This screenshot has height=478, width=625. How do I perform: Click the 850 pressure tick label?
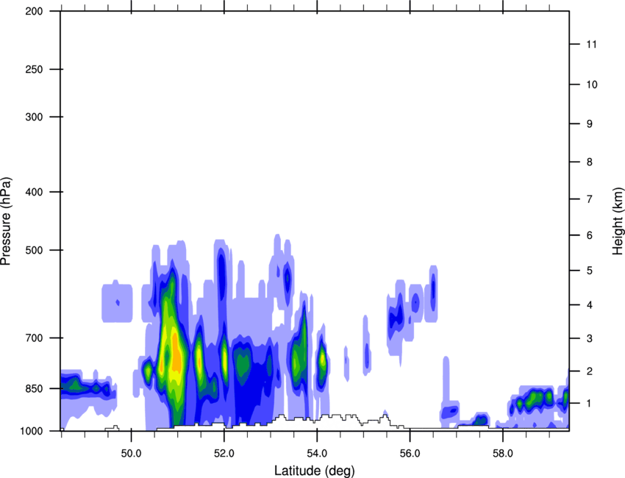34,388
